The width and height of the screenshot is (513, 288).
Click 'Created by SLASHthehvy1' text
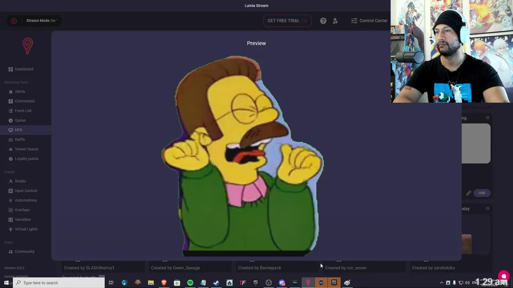click(89, 268)
